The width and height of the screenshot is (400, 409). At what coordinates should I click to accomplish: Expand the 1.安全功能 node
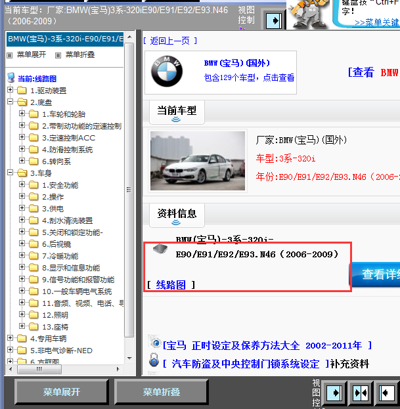click(22, 184)
